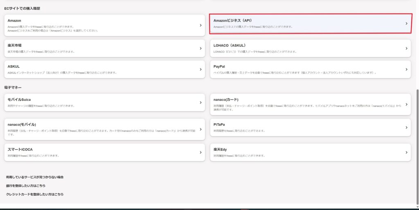The image size is (419, 210).
Task: Open 楽天Edy card
Action: pos(311,153)
